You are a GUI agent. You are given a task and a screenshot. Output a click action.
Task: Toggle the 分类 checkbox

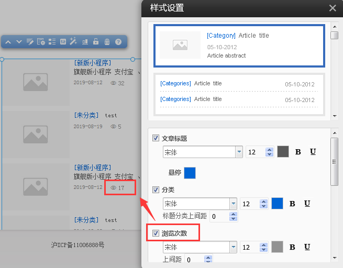point(156,189)
